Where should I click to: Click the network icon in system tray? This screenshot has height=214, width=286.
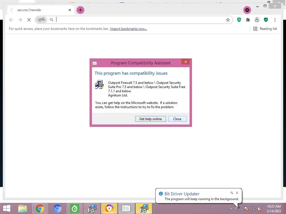[x=253, y=209]
